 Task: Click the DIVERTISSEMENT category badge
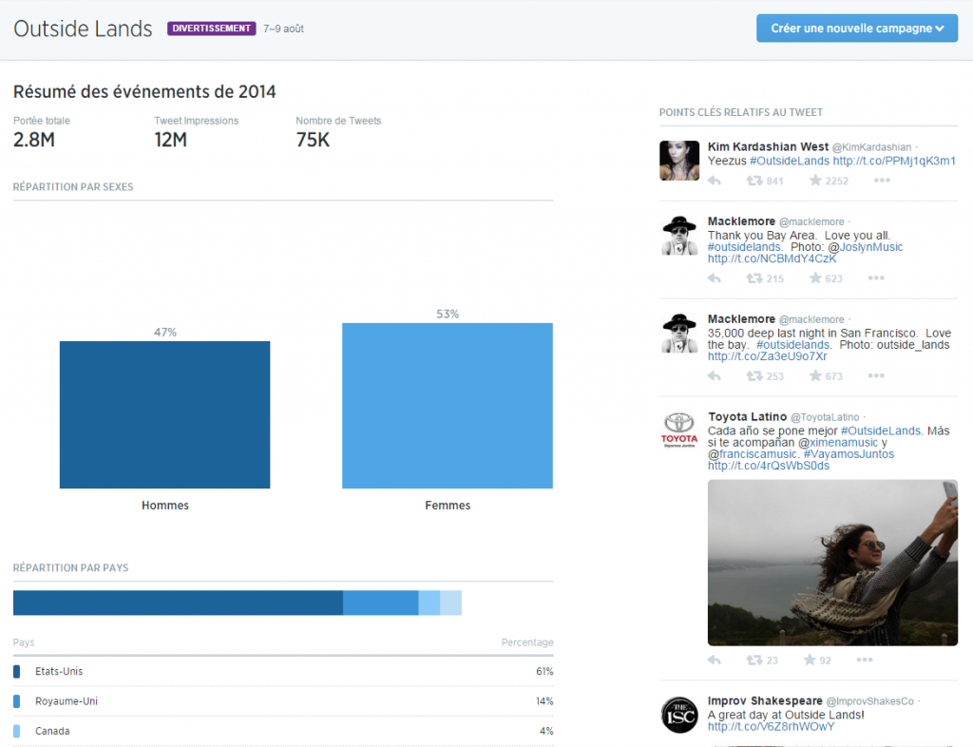[212, 29]
